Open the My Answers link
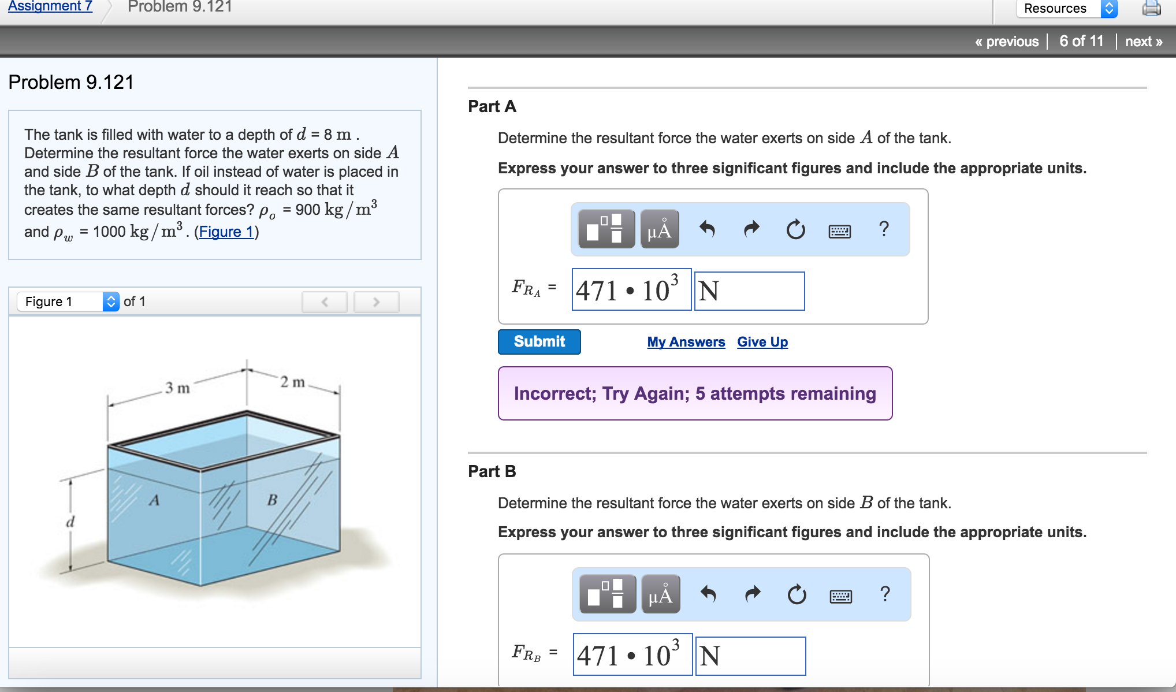 tap(686, 342)
